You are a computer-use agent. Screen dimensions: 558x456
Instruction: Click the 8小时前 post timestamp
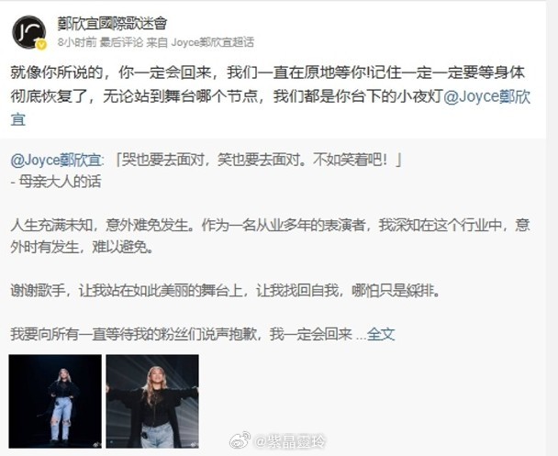pos(77,42)
